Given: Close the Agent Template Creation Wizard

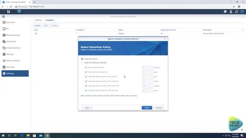Looking at the screenshot, I should point(165,39).
